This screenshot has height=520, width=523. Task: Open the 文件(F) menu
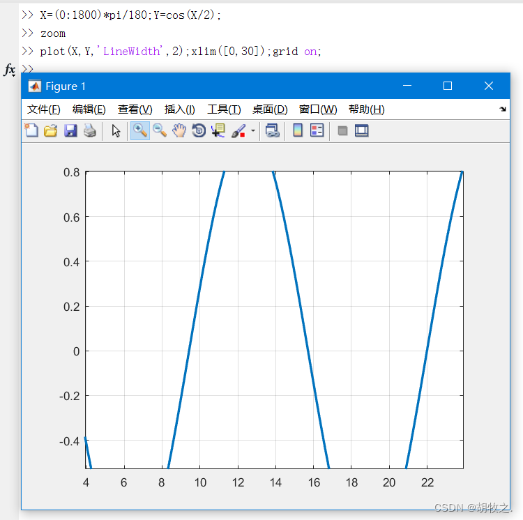pyautogui.click(x=44, y=109)
